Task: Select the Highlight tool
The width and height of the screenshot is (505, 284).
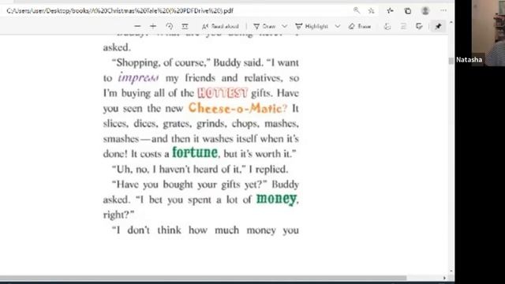Action: (x=312, y=26)
